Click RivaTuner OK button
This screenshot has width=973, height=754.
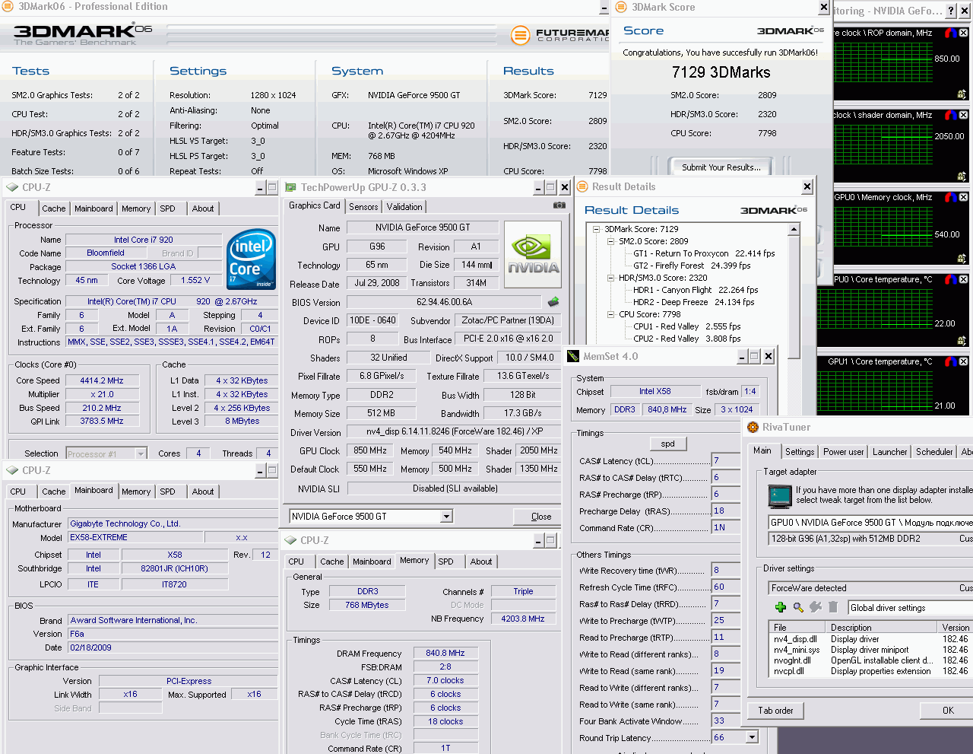coord(948,711)
